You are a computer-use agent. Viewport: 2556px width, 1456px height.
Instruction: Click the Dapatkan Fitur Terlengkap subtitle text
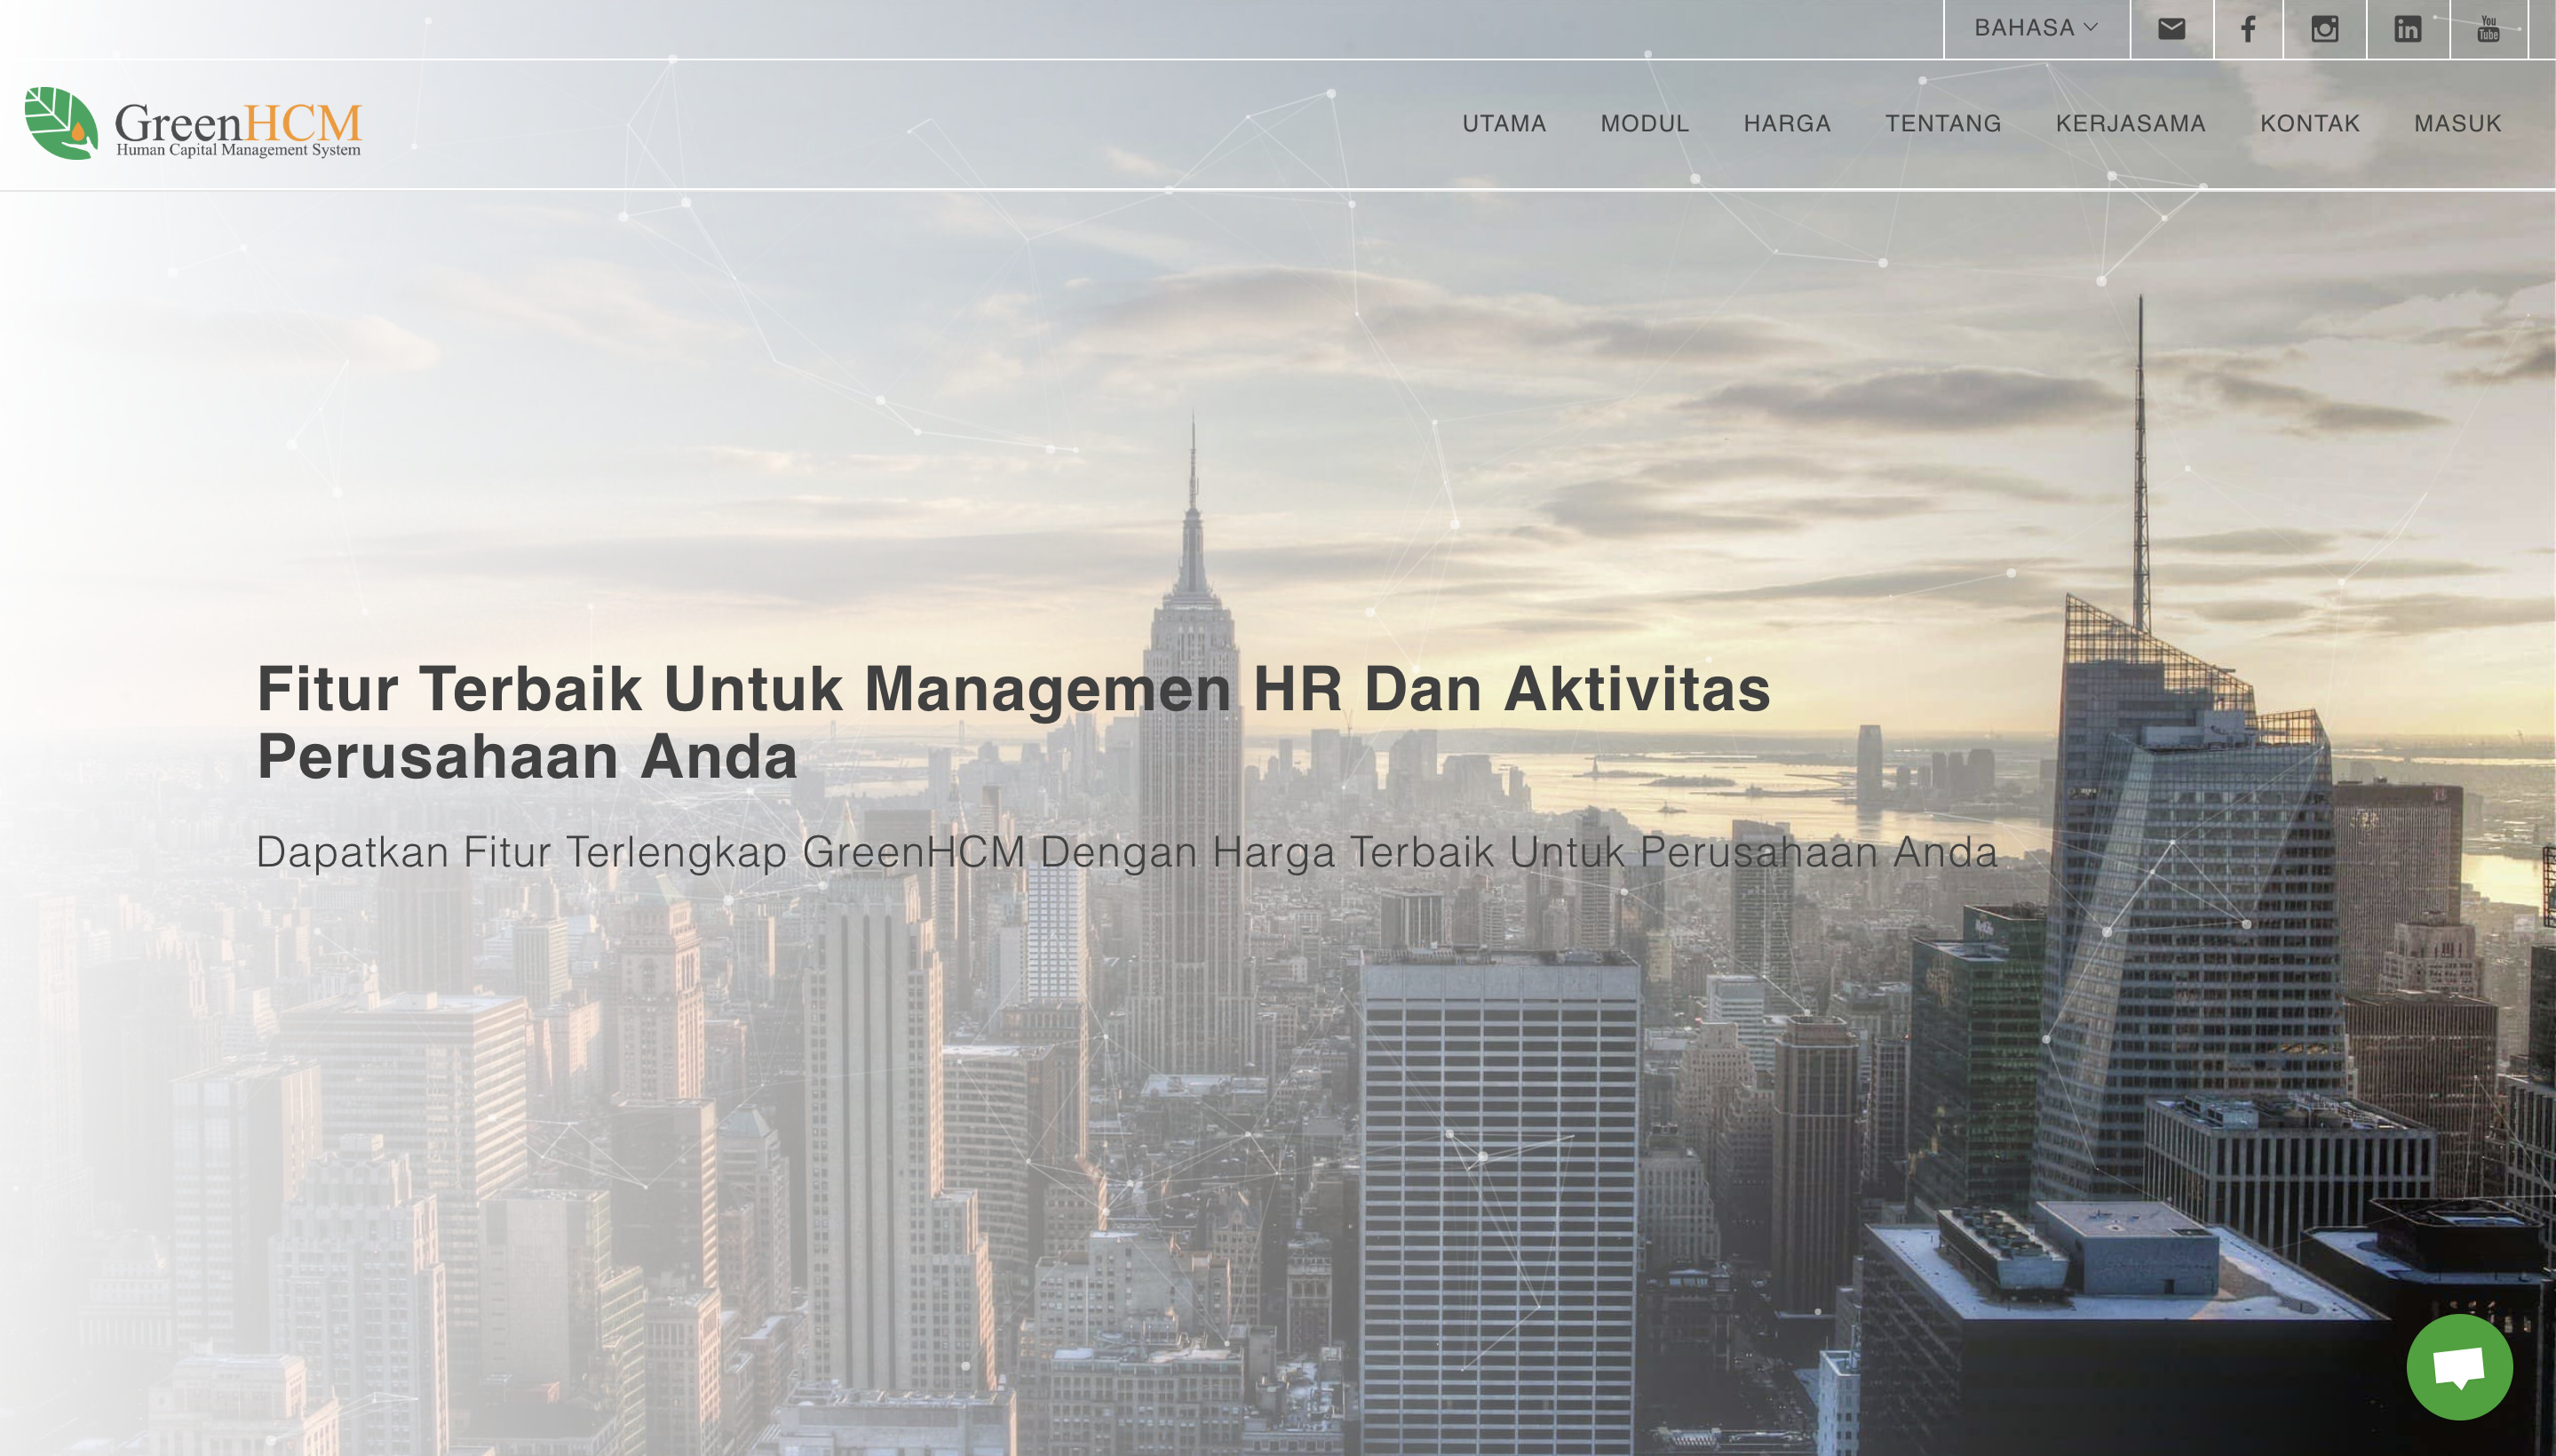point(1126,853)
